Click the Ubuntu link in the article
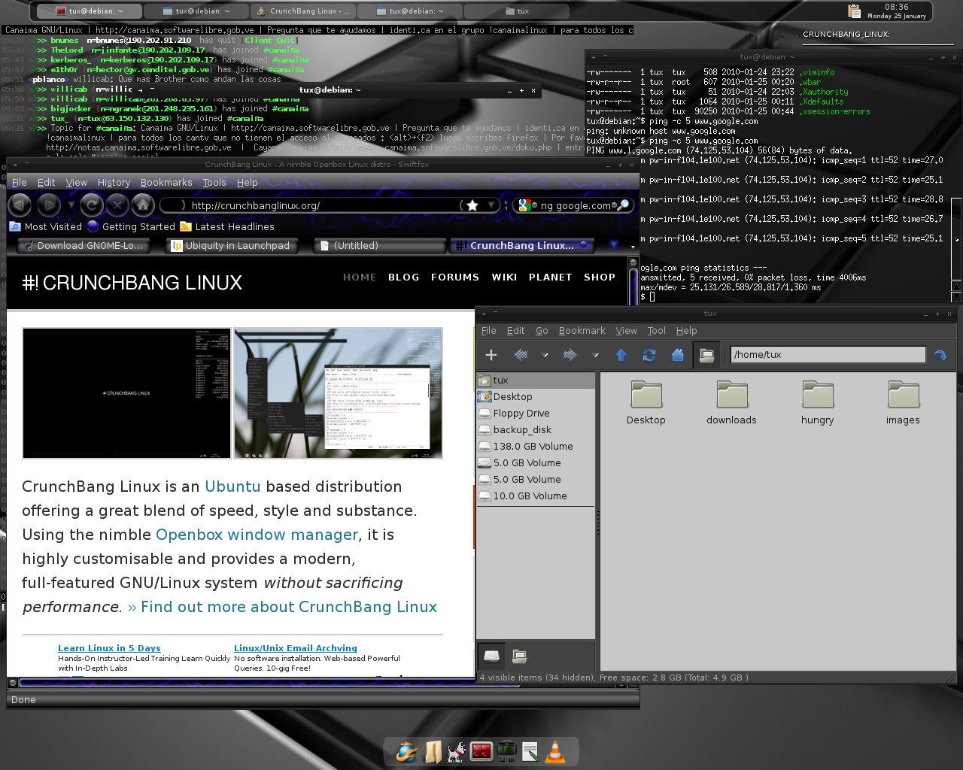The width and height of the screenshot is (963, 770). click(232, 487)
